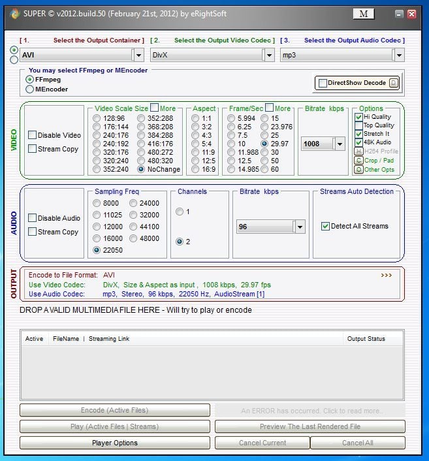This screenshot has height=461, width=429.
Task: Toggle the Hi Quality option
Action: [358, 117]
